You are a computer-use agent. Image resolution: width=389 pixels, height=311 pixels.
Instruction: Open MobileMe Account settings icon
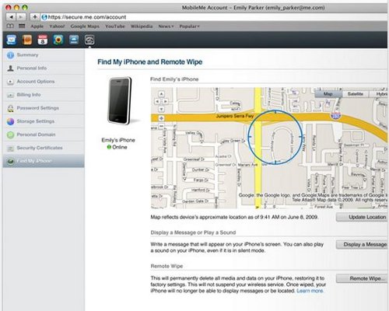(89, 40)
